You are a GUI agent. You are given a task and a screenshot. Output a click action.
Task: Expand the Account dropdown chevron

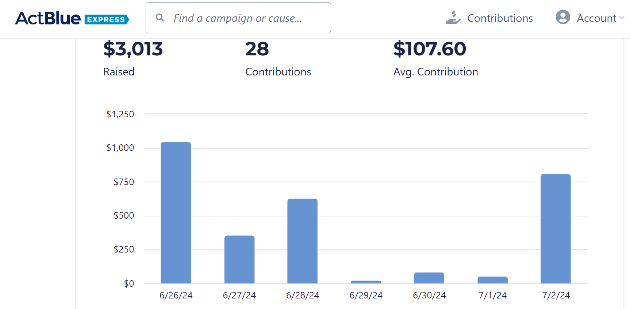(622, 18)
